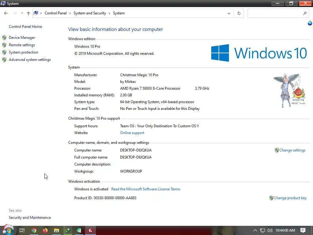Click the volume speaker tray icon

tap(270, 230)
